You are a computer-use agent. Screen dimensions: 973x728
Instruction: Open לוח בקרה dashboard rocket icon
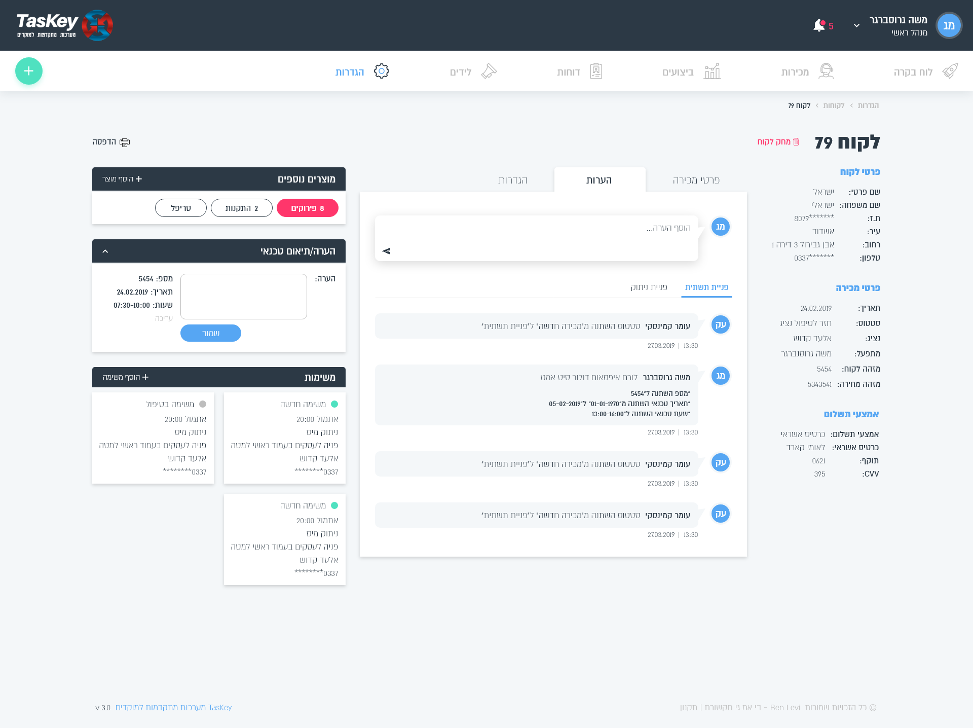950,71
